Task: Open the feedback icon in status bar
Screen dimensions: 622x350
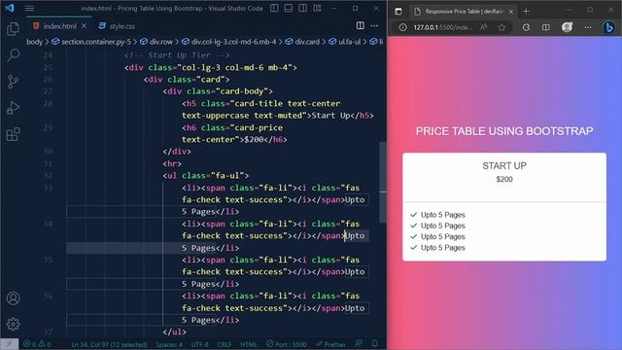Action: coord(359,344)
